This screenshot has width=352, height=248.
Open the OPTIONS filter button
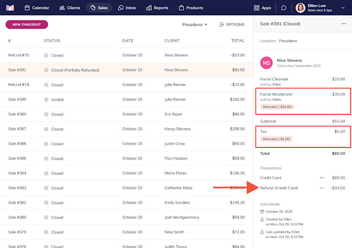(232, 25)
